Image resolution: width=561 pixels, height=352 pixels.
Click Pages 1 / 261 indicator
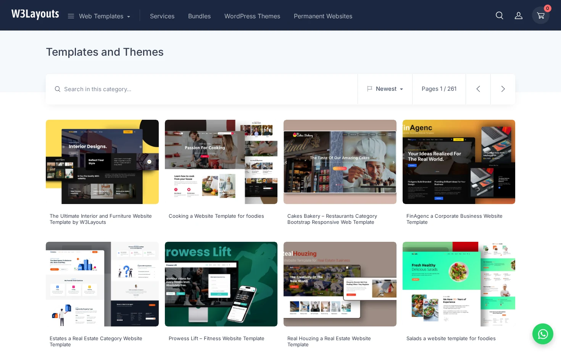439,89
